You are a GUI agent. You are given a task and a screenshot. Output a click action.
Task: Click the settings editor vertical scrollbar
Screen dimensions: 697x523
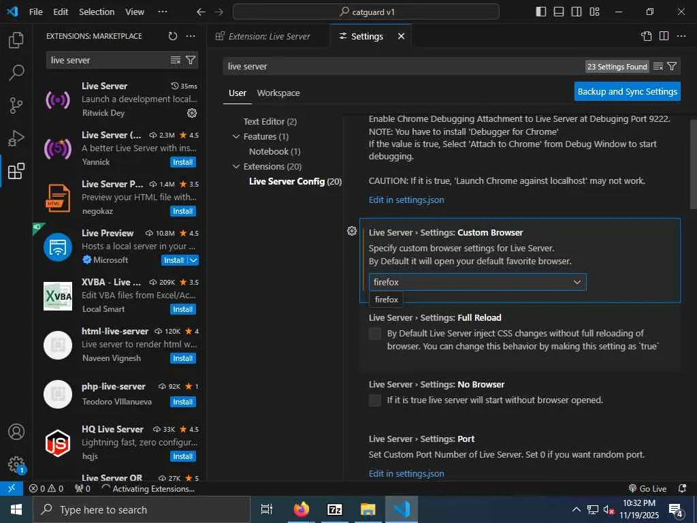tap(694, 164)
